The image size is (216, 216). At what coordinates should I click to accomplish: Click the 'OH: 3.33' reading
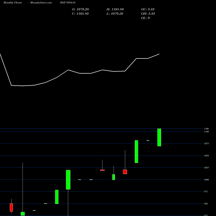(x=148, y=14)
